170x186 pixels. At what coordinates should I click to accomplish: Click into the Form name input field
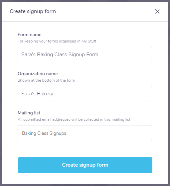pyautogui.click(x=85, y=55)
